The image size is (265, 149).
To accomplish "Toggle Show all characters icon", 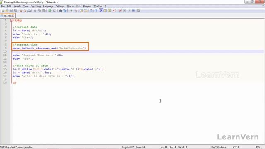I will click(x=96, y=10).
